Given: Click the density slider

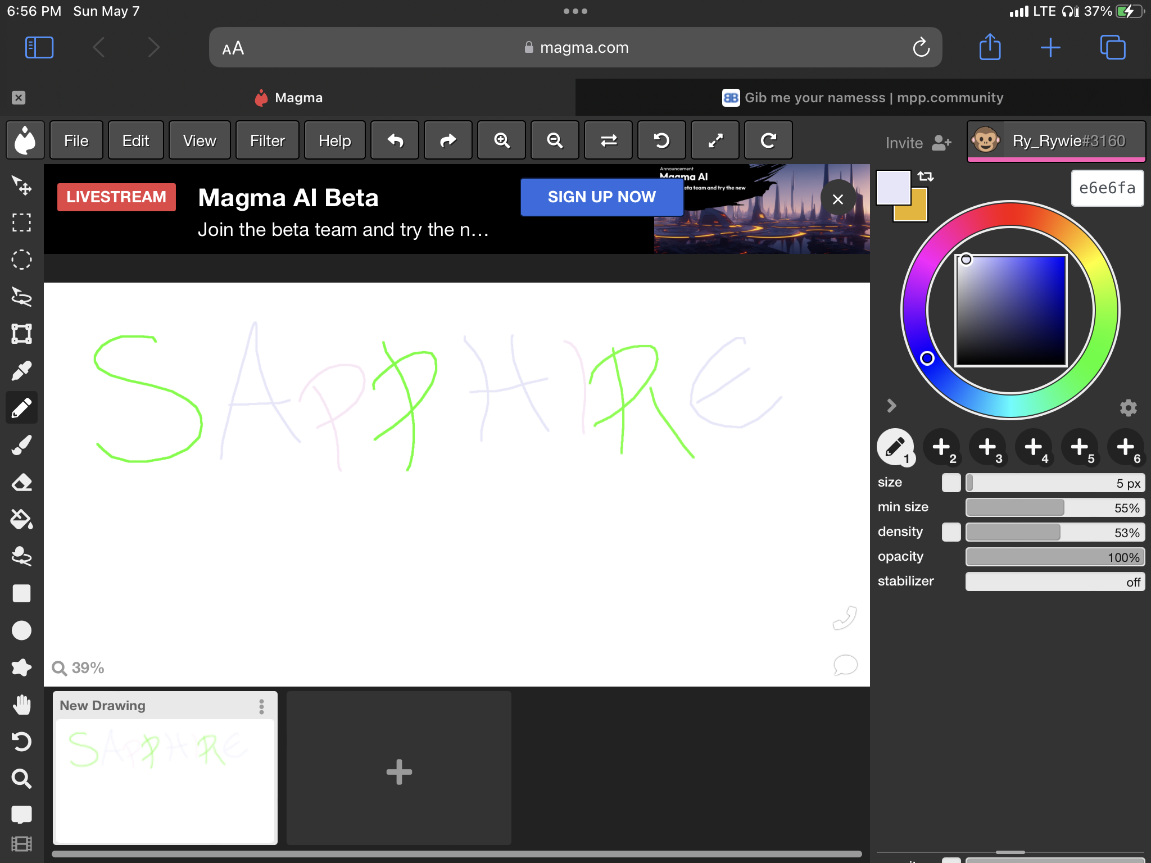Looking at the screenshot, I should pos(1055,532).
